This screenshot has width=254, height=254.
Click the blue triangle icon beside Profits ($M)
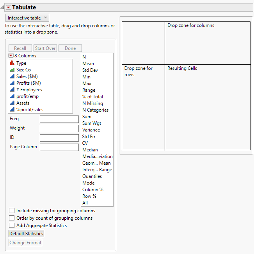(x=12, y=83)
